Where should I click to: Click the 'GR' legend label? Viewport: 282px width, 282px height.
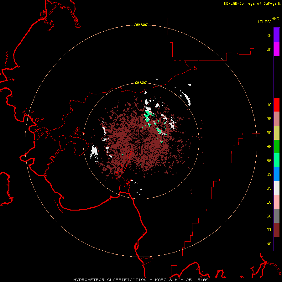tap(269, 119)
